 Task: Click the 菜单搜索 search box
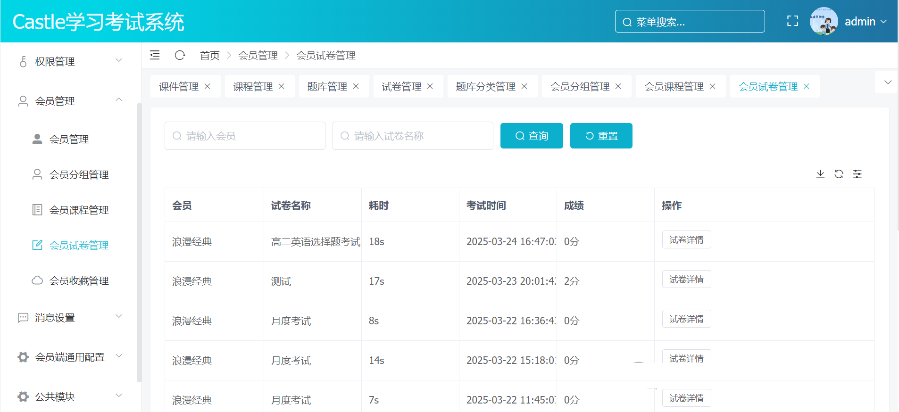pyautogui.click(x=690, y=22)
